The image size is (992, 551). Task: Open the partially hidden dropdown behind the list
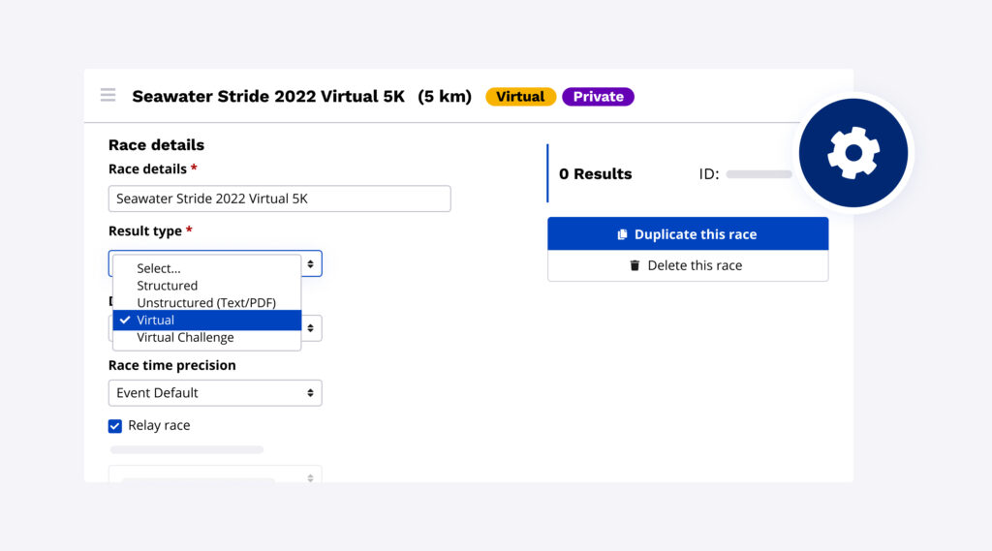coord(311,328)
